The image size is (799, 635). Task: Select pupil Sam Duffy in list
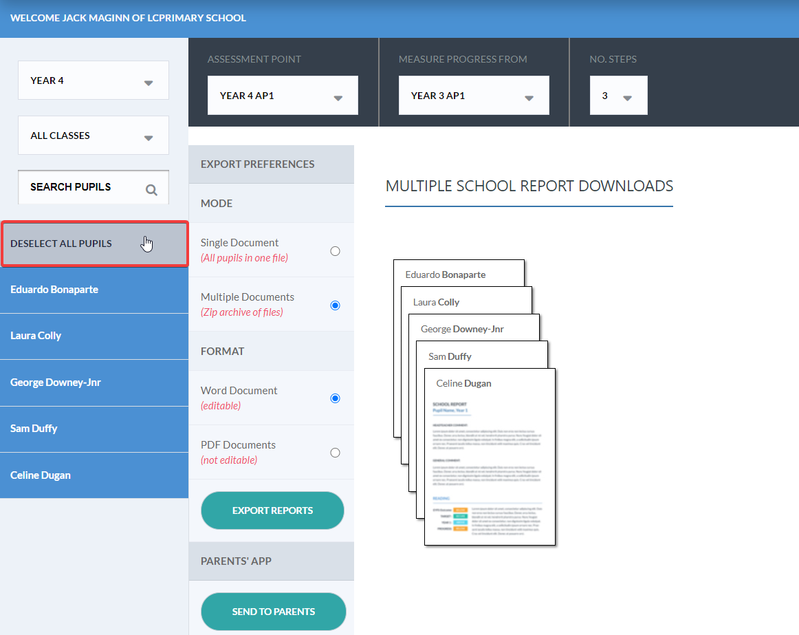[94, 429]
